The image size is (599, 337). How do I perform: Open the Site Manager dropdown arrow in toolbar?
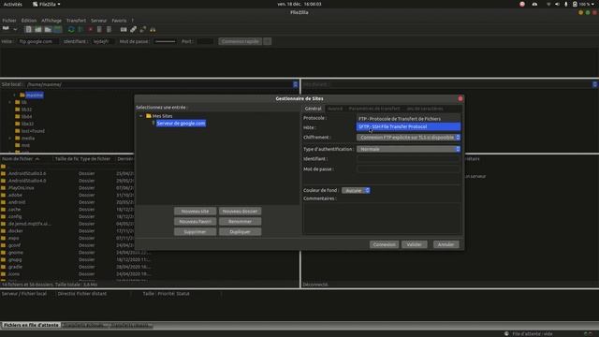[15, 29]
